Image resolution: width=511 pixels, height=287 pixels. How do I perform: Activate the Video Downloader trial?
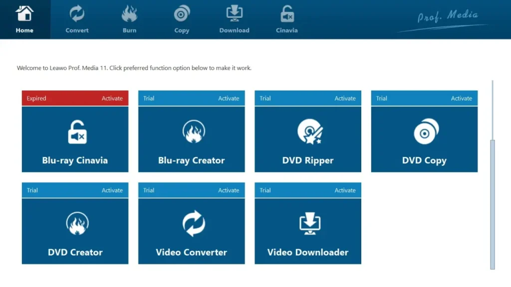tap(345, 190)
